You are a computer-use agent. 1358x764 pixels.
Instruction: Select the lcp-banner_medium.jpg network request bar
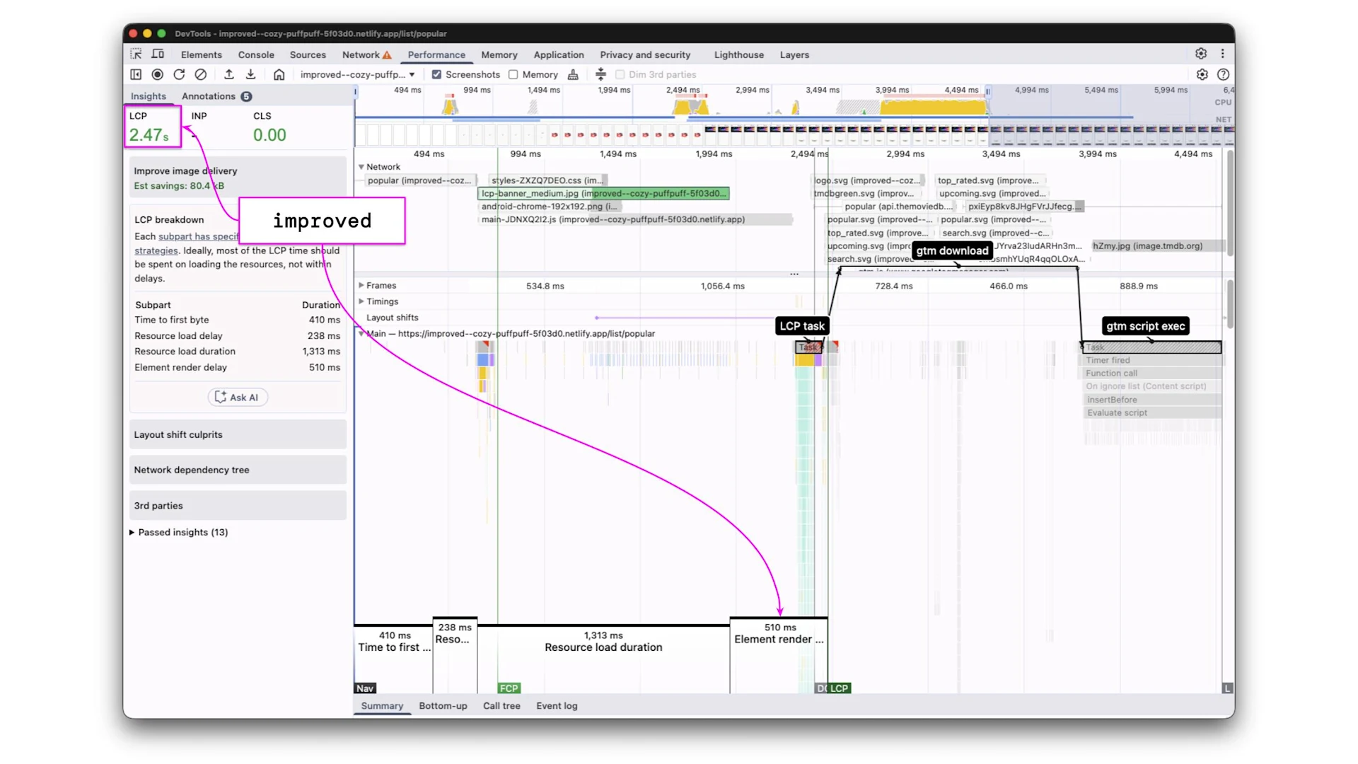(x=603, y=193)
